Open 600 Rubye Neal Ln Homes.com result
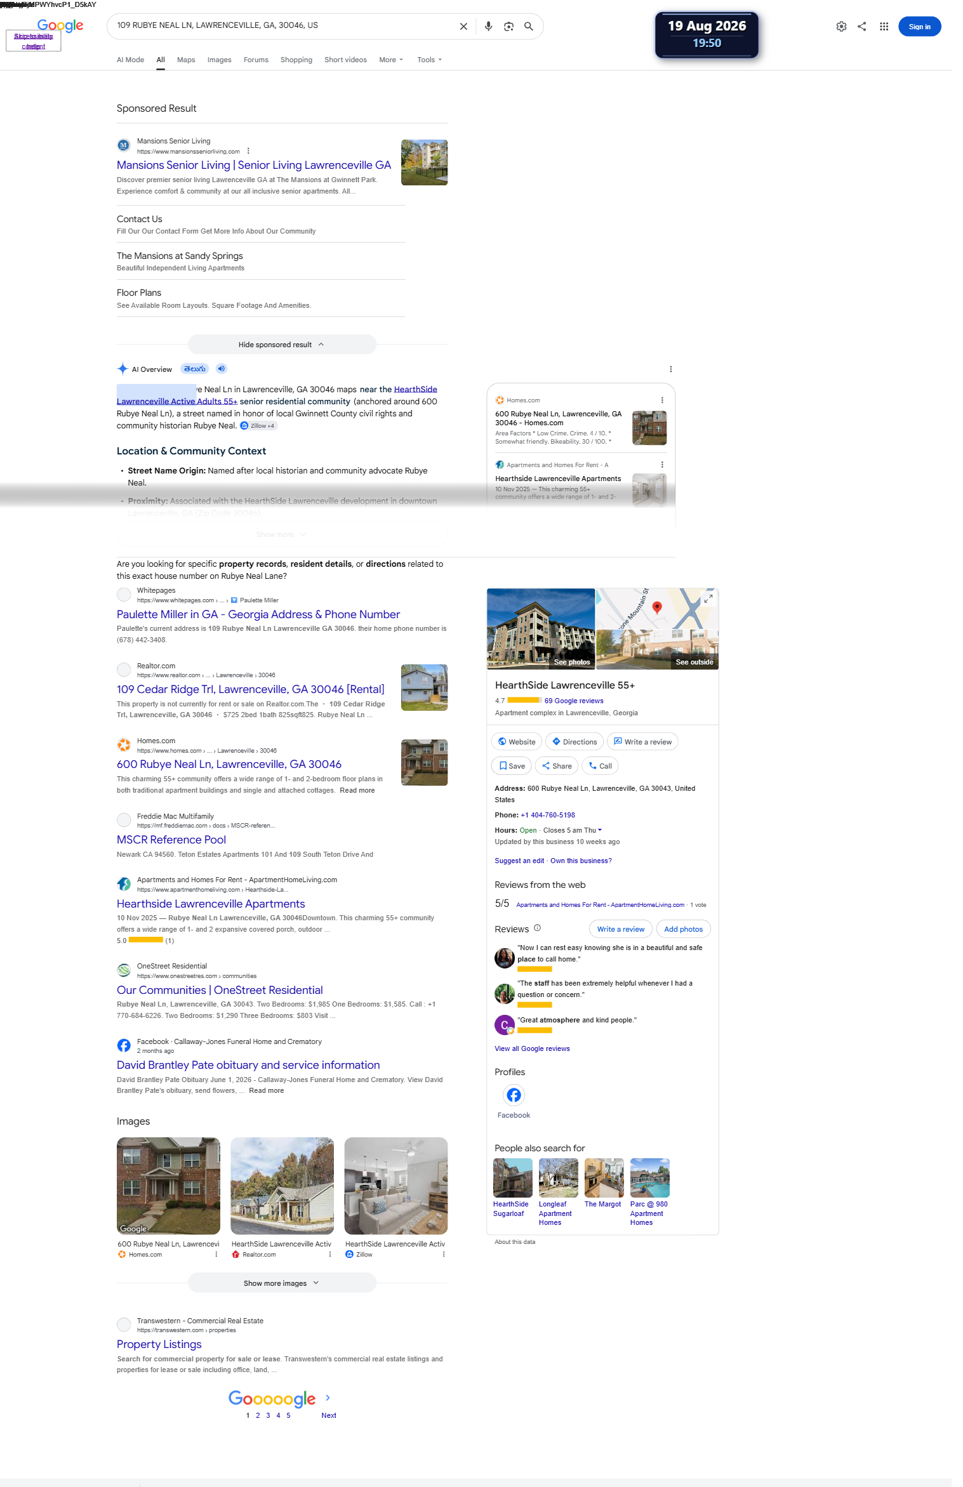The height and width of the screenshot is (1487, 963). point(229,764)
